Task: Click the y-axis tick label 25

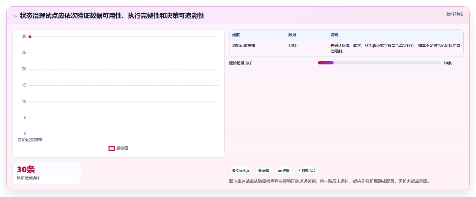Action: pos(24,53)
